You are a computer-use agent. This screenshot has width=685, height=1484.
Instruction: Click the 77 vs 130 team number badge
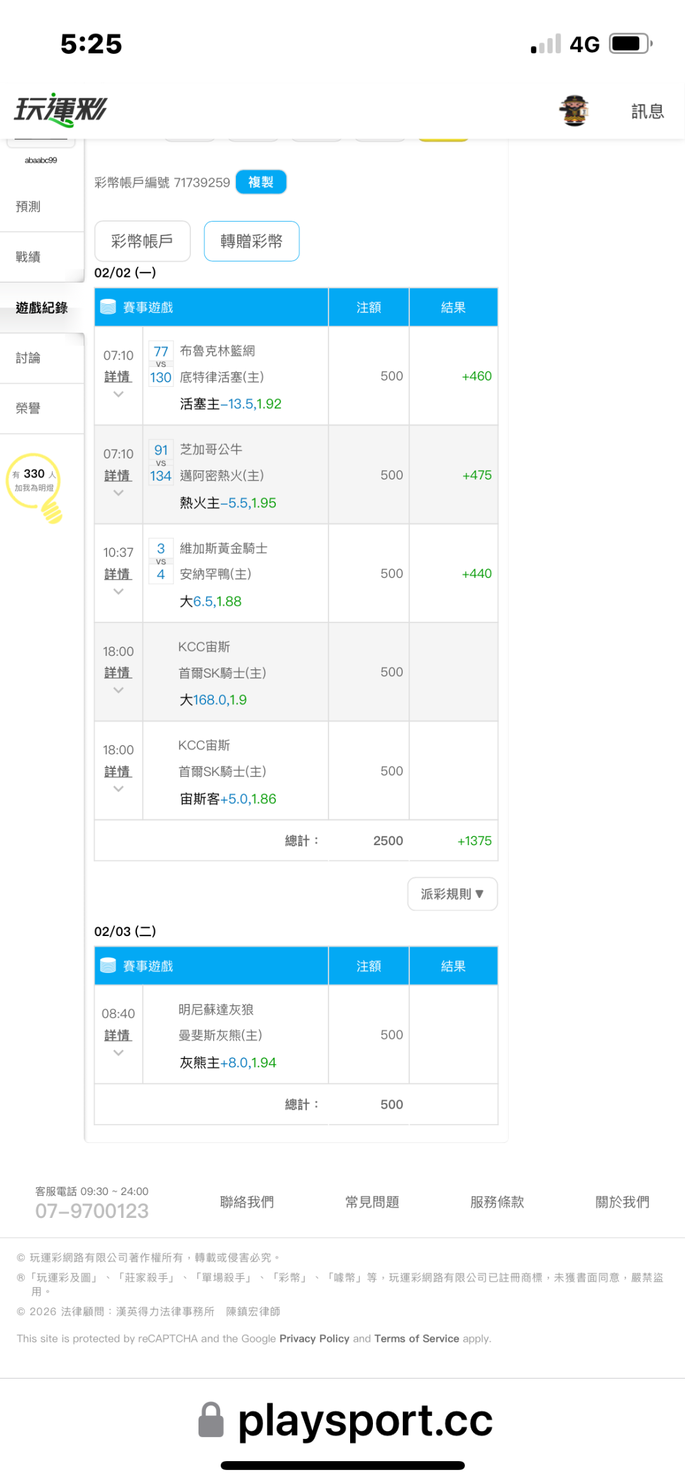(160, 364)
